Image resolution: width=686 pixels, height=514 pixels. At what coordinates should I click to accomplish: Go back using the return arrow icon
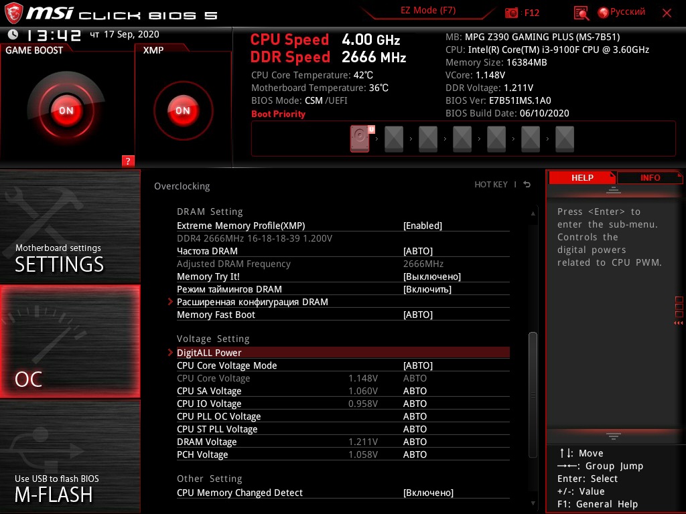tap(527, 185)
